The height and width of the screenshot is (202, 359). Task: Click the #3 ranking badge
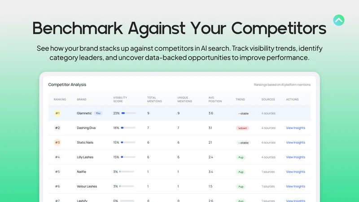[57, 142]
